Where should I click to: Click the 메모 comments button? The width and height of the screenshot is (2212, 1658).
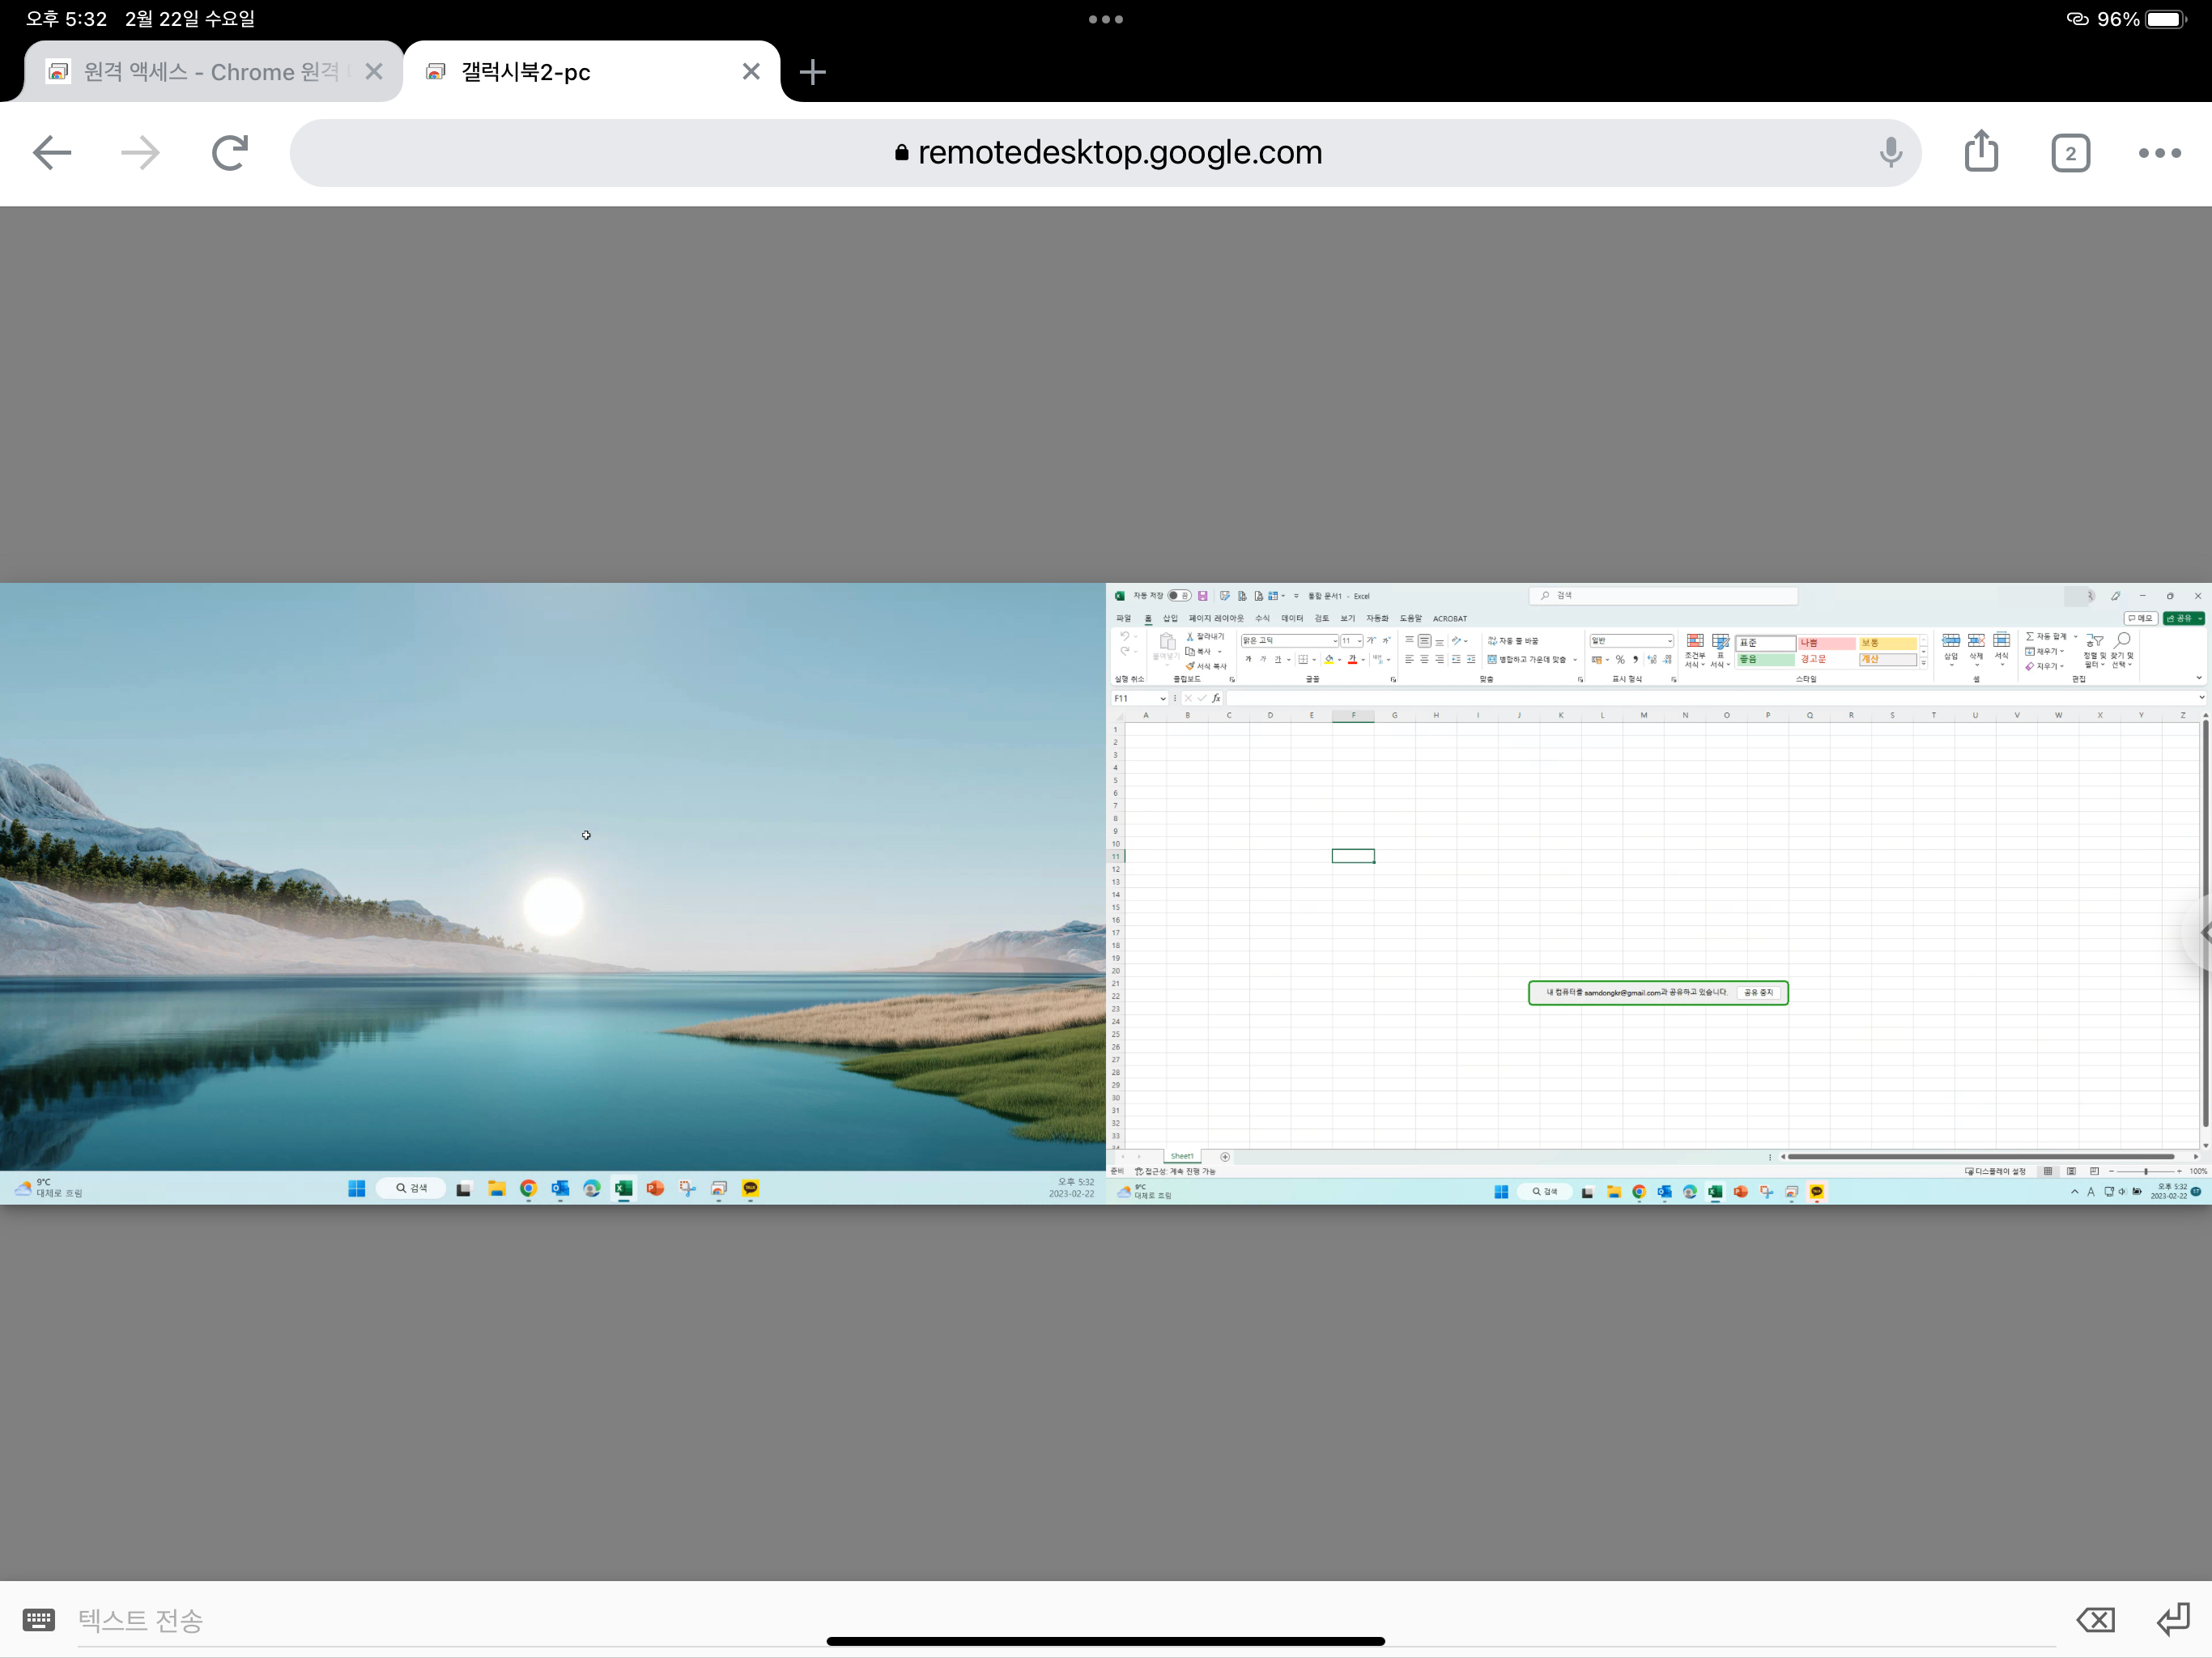tap(2139, 618)
